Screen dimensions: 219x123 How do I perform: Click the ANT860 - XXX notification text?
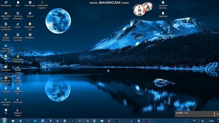(182, 113)
